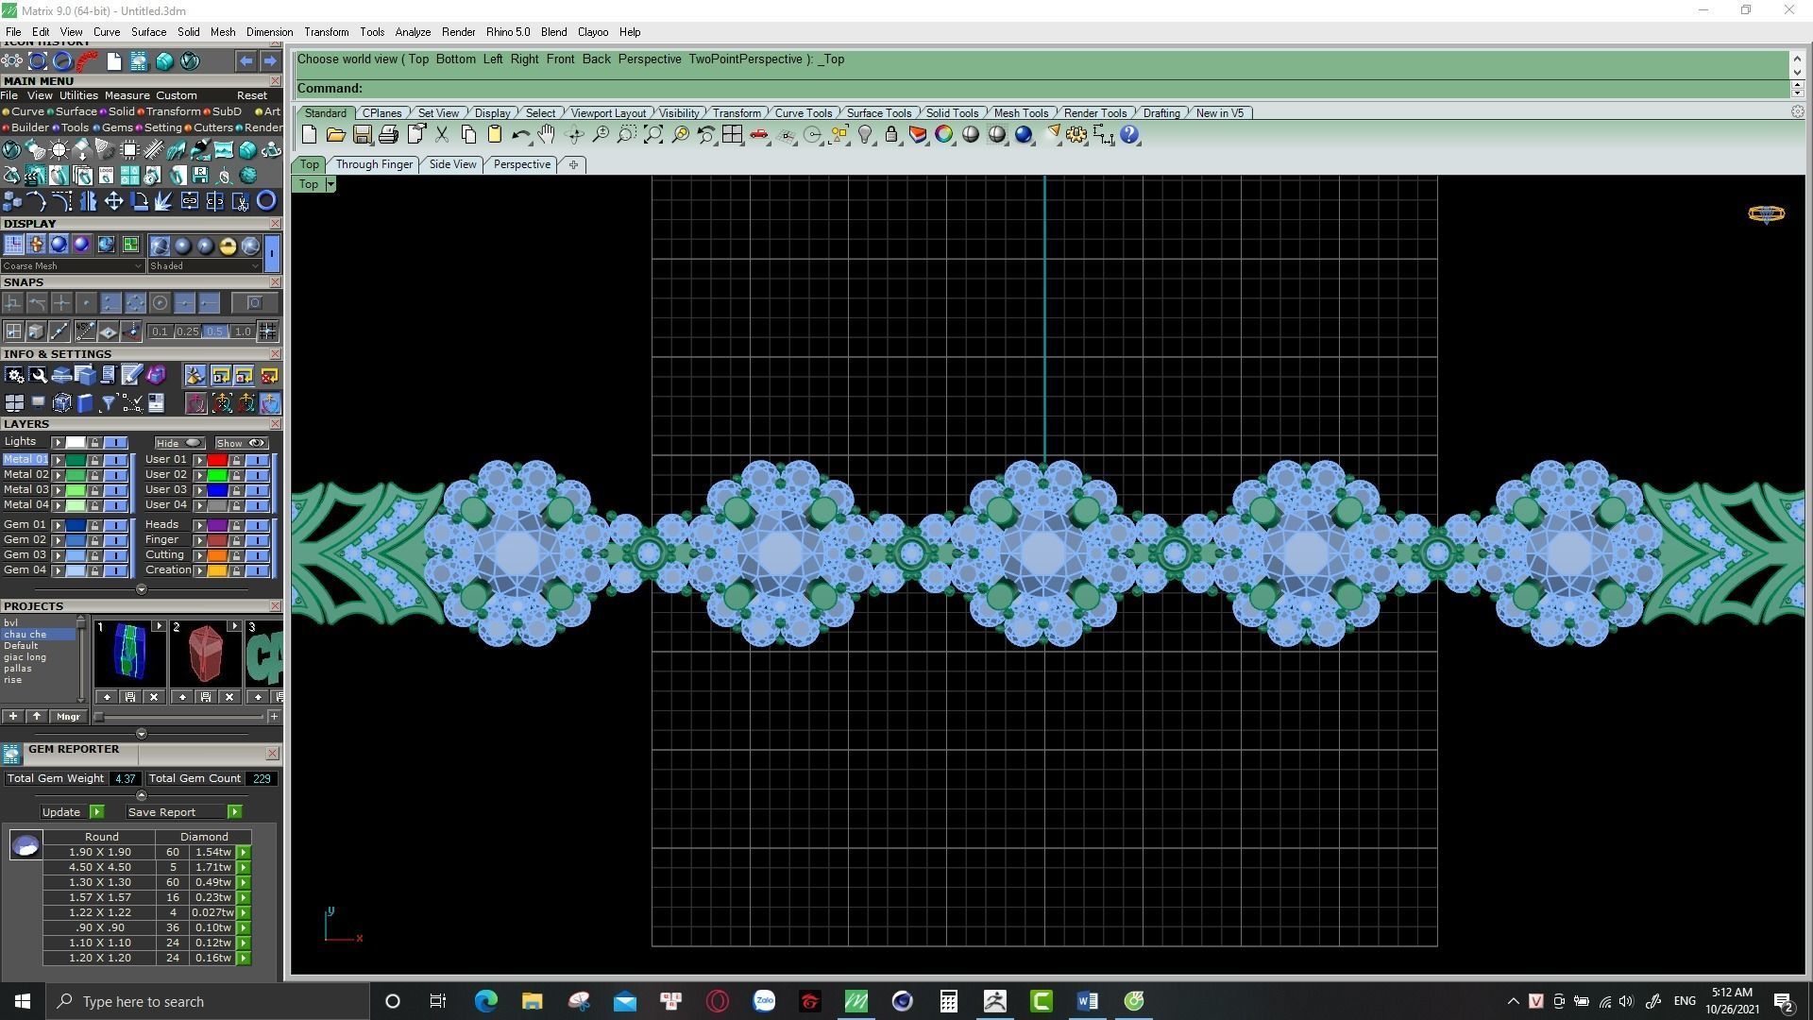Click the Mngr button in Projects
The image size is (1813, 1020).
pos(68,717)
